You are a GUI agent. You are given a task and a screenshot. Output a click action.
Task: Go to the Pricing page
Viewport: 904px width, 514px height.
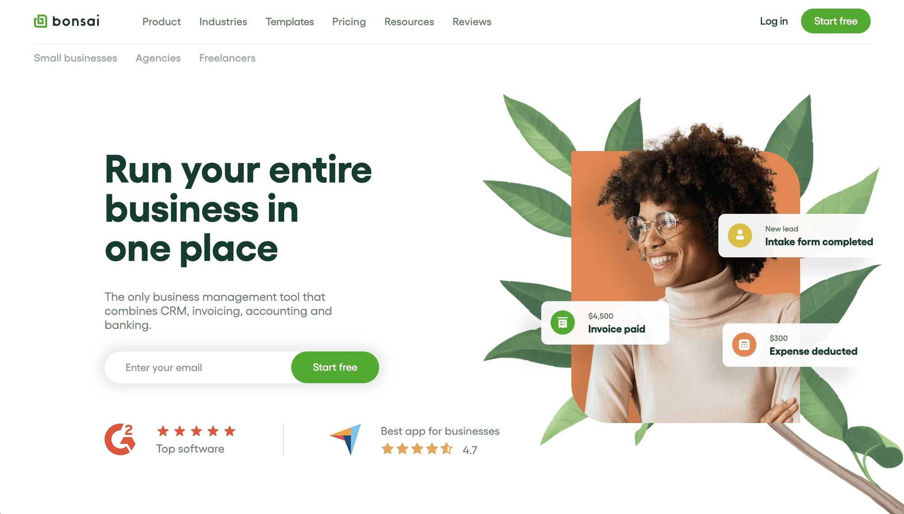point(349,22)
